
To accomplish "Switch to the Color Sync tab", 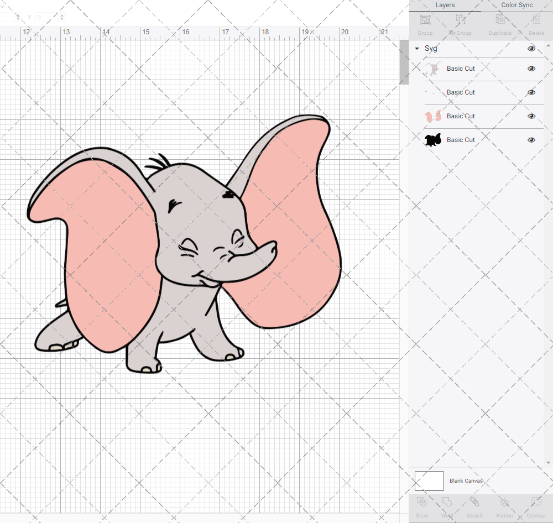I will [517, 6].
